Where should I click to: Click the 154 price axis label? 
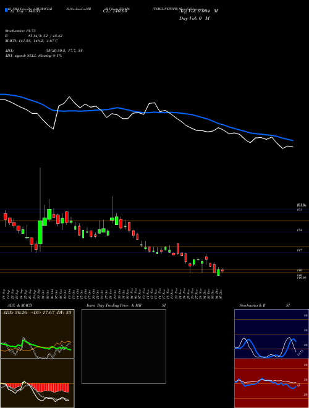pos(299,230)
